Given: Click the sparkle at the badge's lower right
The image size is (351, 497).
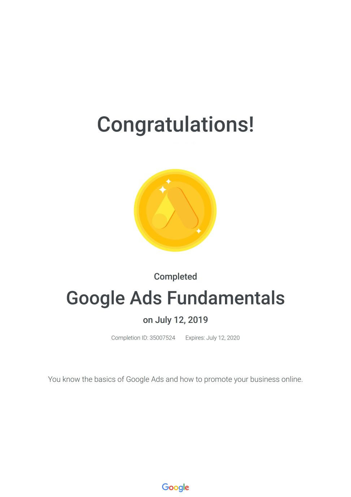Looking at the screenshot, I should tap(198, 231).
